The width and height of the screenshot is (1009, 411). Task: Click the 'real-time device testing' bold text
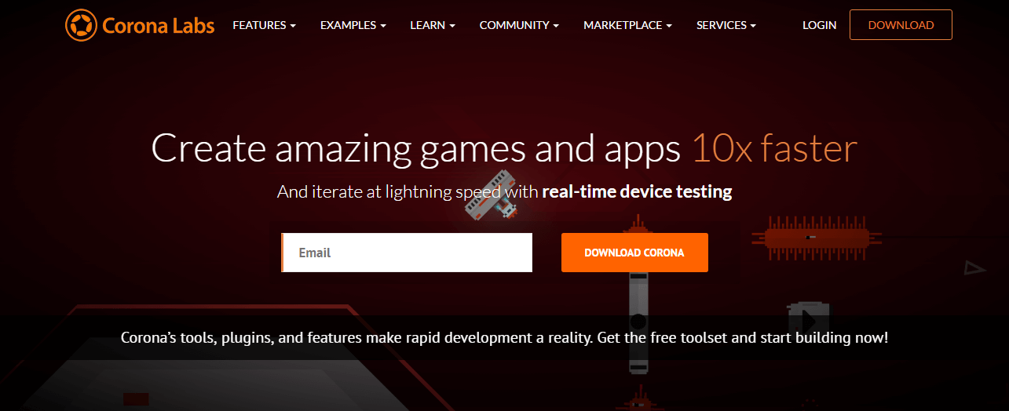(637, 191)
